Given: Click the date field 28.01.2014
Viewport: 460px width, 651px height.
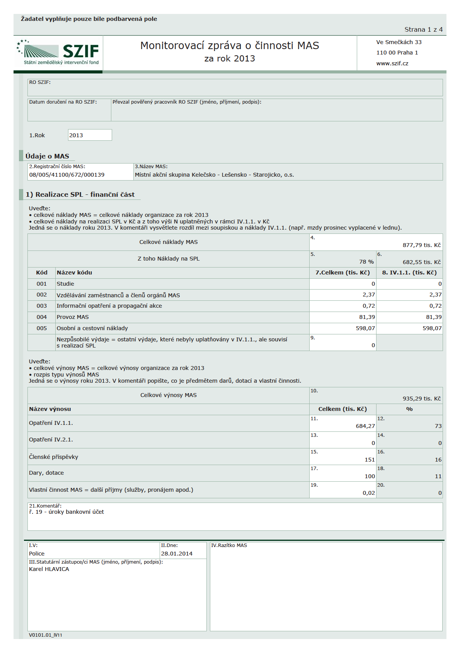Looking at the screenshot, I should pos(183,550).
